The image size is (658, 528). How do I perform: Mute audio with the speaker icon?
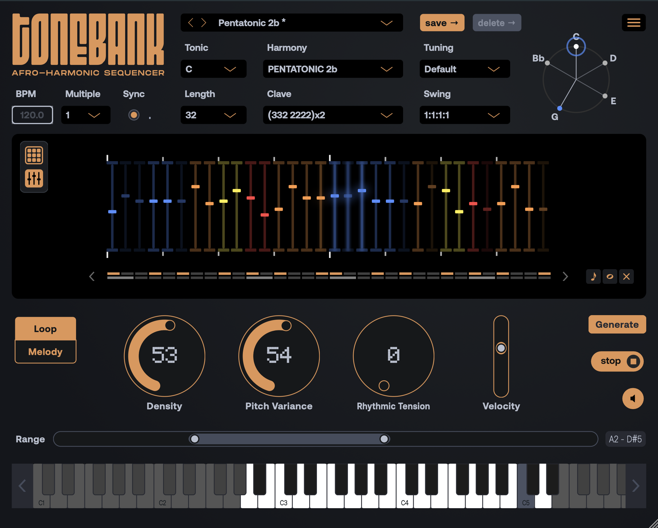(633, 398)
